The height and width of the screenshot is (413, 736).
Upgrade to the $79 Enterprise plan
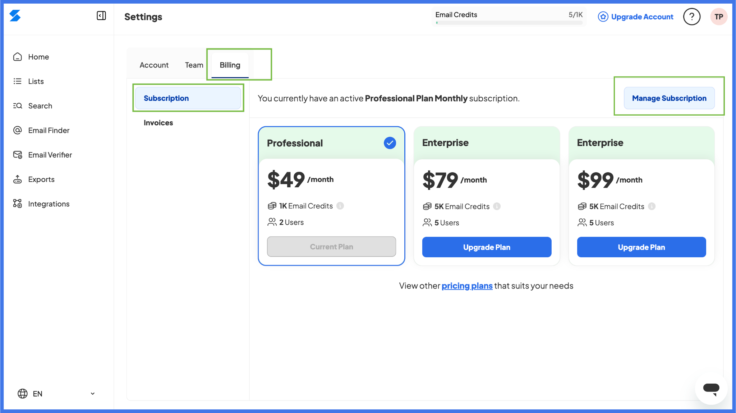point(487,247)
